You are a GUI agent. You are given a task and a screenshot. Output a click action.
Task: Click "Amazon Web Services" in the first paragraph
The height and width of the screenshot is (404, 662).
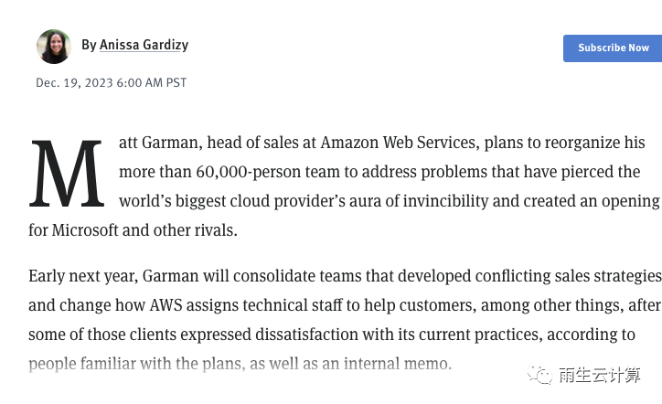(x=399, y=143)
